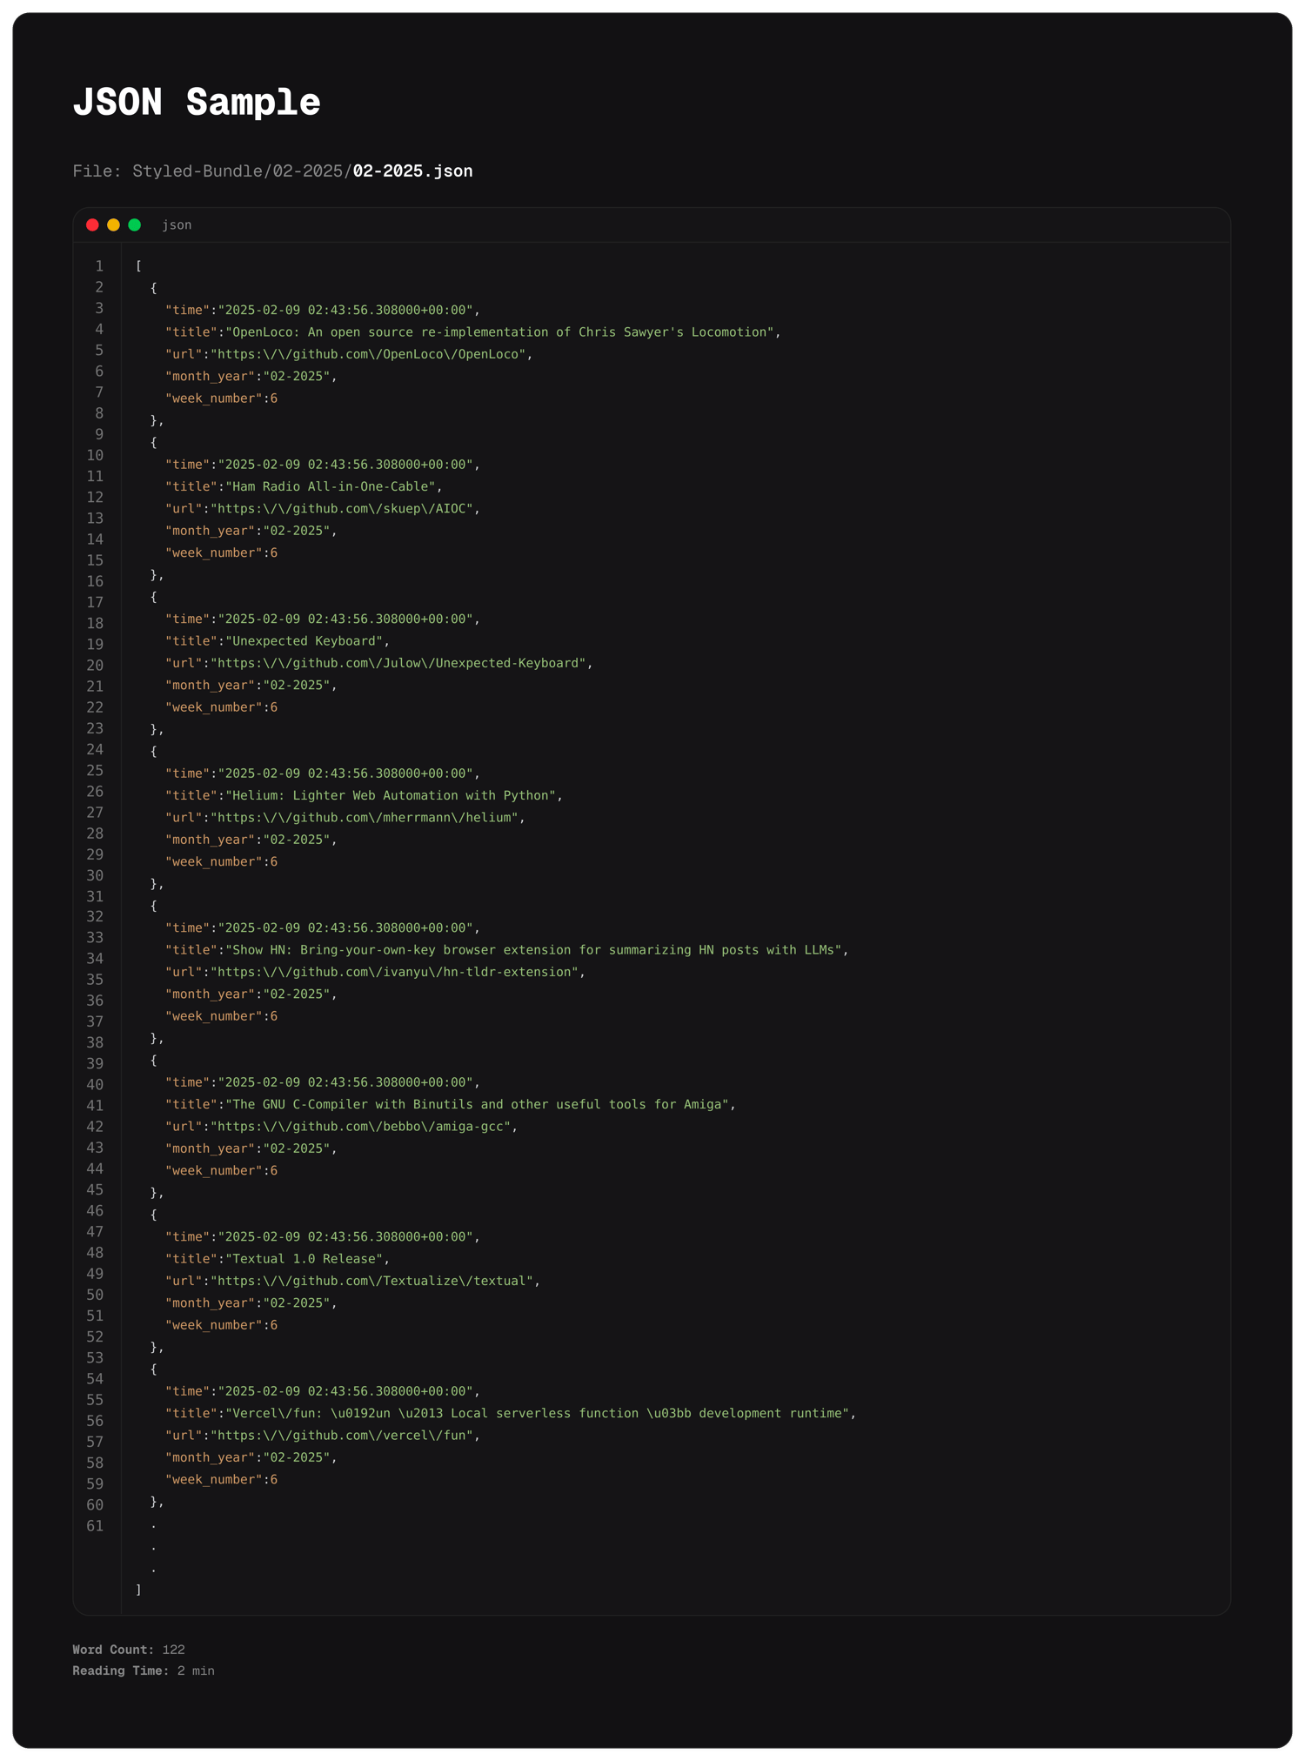The height and width of the screenshot is (1761, 1305).
Task: Click the bebbo amiga-gcc GitHub URL
Action: click(364, 1127)
